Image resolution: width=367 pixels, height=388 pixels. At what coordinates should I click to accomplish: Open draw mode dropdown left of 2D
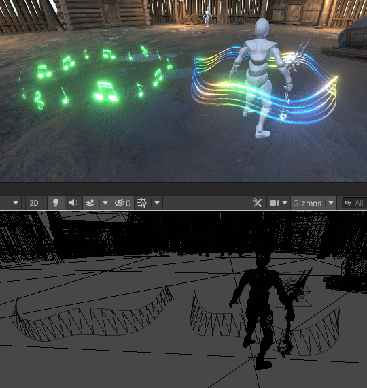[x=16, y=203]
